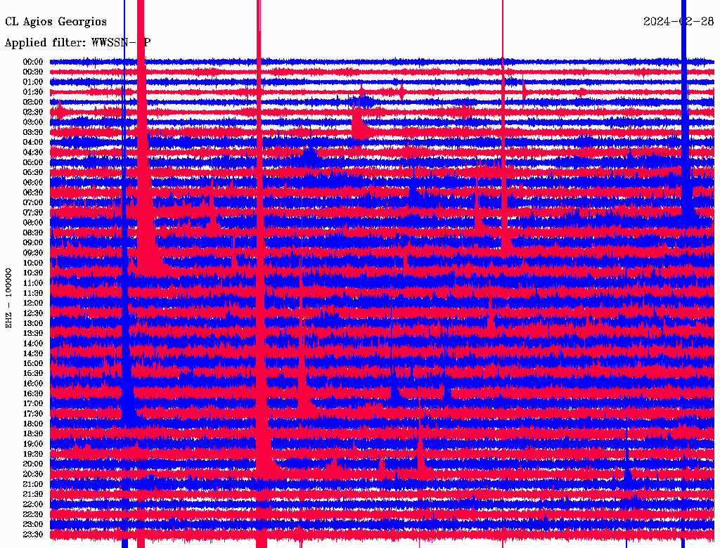
Task: Click the '06:00' time label
Action: [x=33, y=182]
